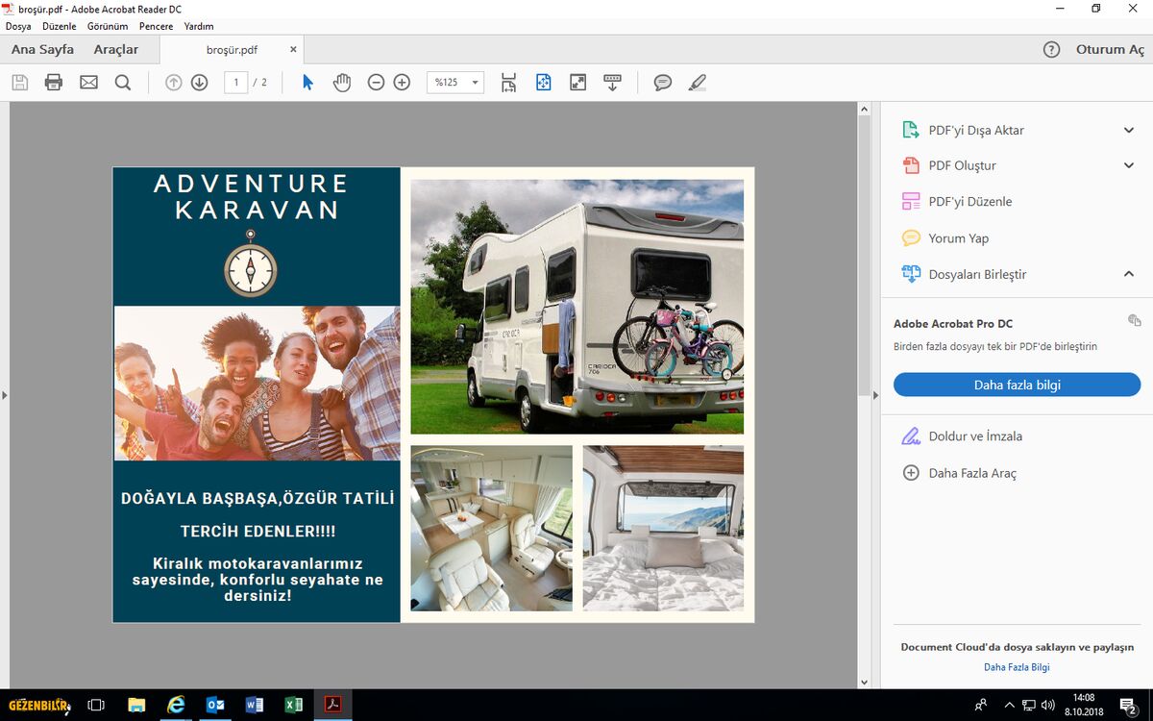Go to next page arrow
The height and width of the screenshot is (721, 1153).
click(199, 83)
